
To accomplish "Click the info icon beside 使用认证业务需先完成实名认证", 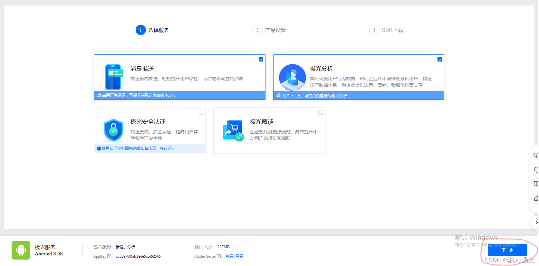I will tap(99, 148).
